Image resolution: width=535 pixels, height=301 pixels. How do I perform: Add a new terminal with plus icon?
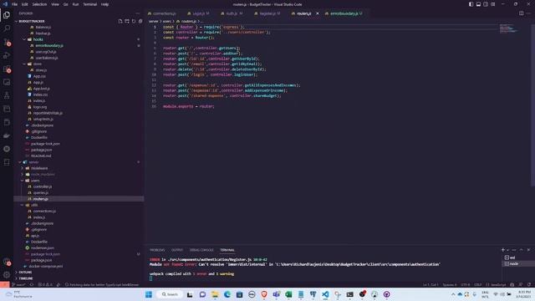pos(503,250)
